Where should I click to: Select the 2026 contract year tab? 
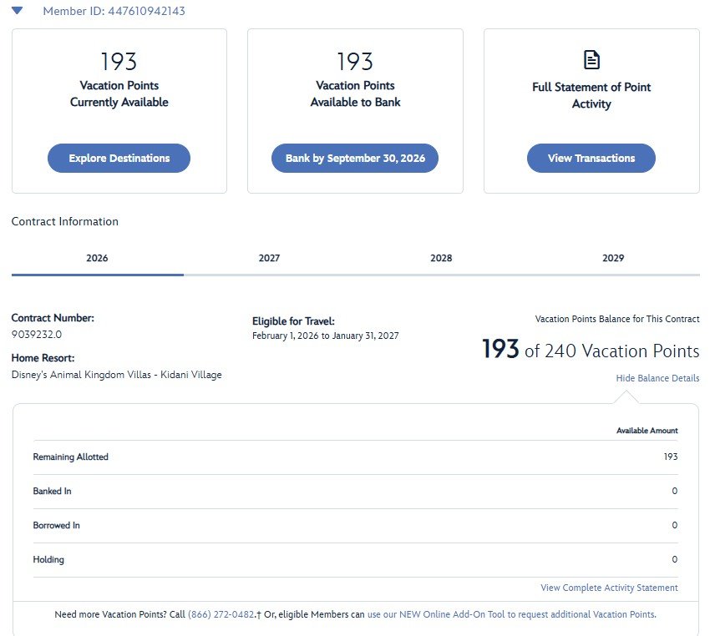pyautogui.click(x=97, y=258)
